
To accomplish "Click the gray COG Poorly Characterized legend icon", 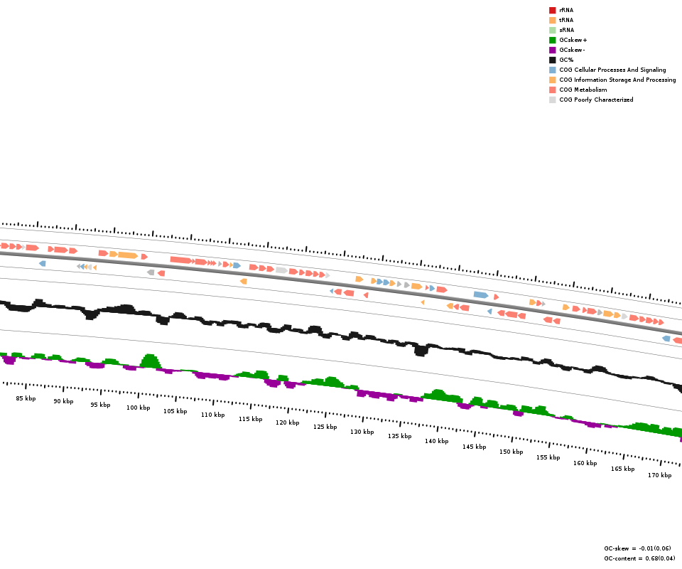I will click(x=552, y=100).
